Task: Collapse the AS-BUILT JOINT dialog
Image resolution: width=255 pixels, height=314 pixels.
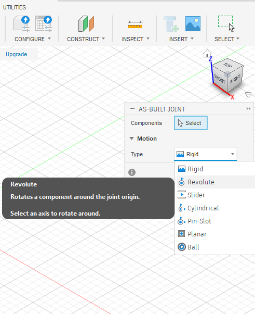Action: point(132,109)
